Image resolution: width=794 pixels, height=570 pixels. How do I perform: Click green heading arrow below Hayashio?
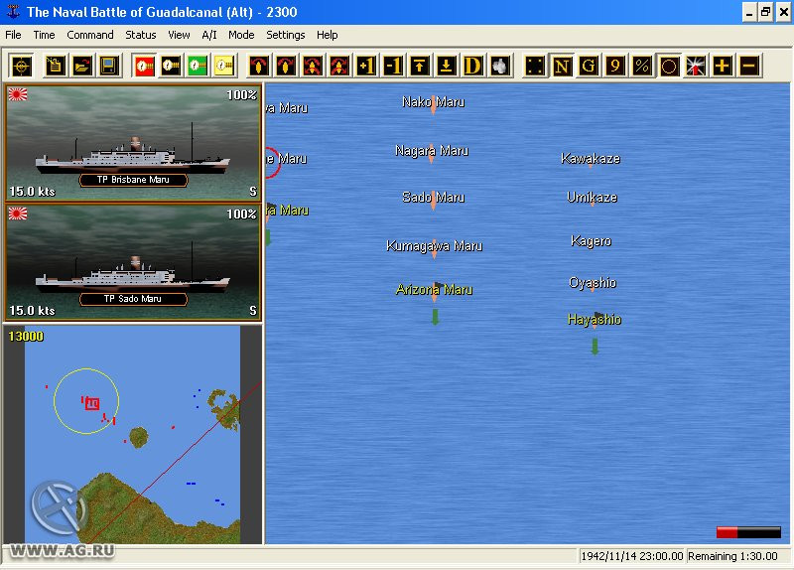(x=595, y=348)
